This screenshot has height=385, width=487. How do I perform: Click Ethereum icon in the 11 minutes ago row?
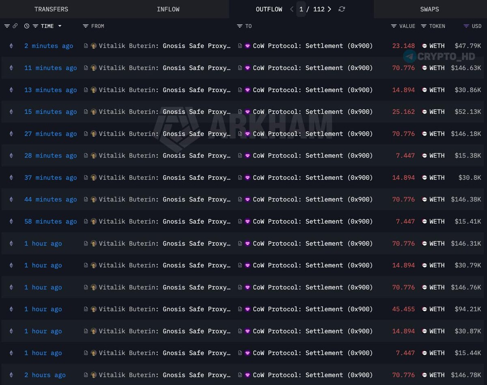[11, 68]
